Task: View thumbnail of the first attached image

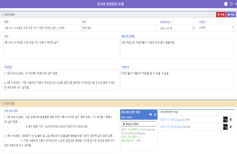Action: [225, 120]
